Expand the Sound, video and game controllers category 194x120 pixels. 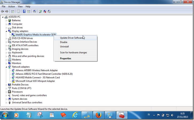[x=6, y=95]
